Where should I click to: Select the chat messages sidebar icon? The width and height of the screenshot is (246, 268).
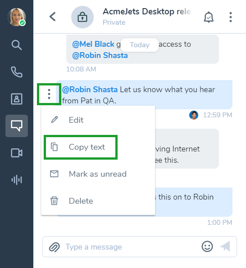point(17,126)
